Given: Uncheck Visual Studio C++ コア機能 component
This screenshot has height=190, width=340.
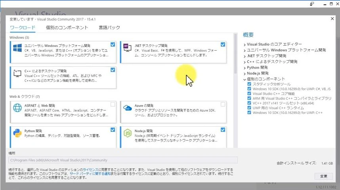Looking at the screenshot, I should click(249, 93).
